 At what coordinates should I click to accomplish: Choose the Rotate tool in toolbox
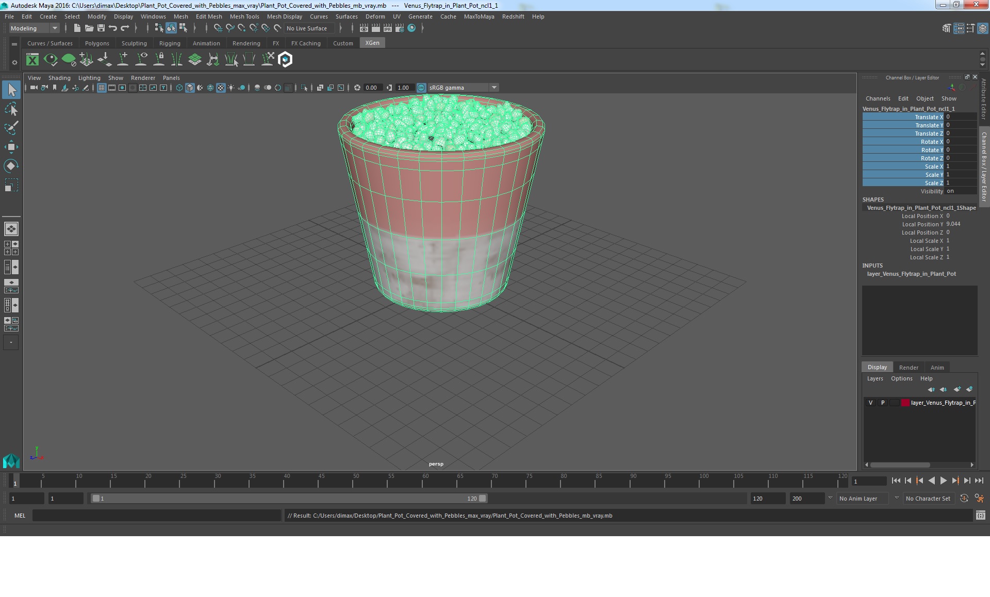click(x=11, y=166)
